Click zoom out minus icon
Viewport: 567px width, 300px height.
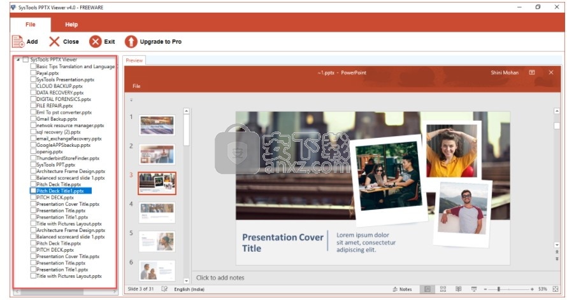pos(485,289)
